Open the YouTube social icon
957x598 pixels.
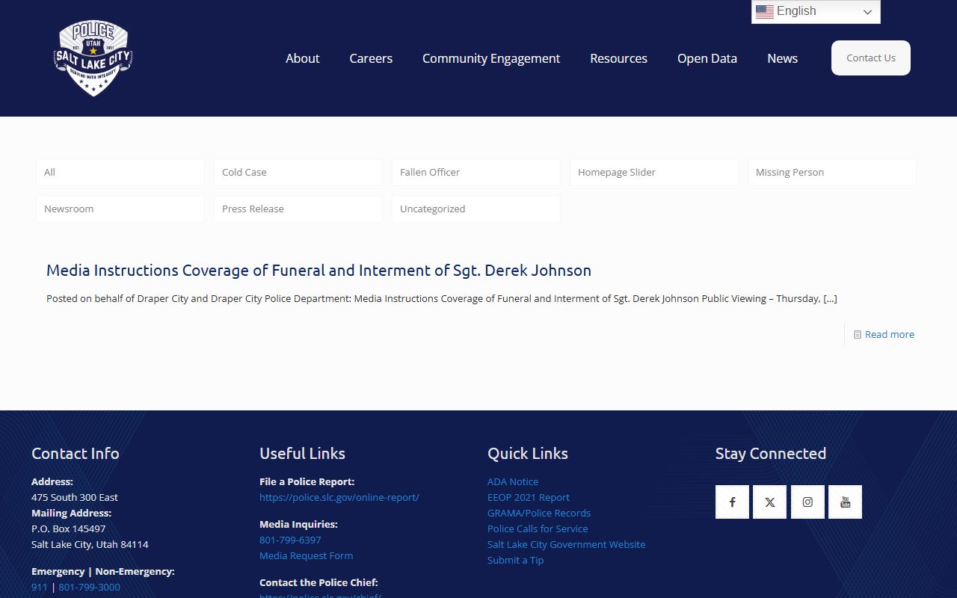(x=845, y=502)
